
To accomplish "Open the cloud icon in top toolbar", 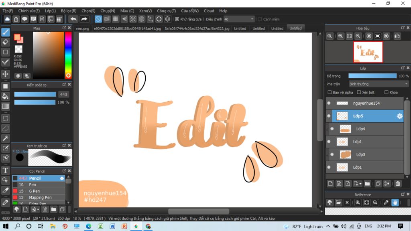I will pos(7,19).
